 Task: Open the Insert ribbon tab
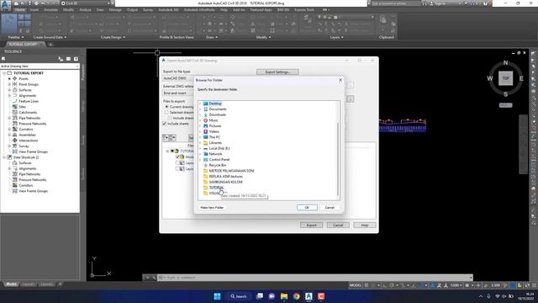click(x=34, y=9)
